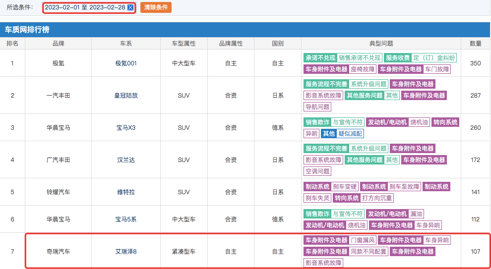Click 车身异响 tag in the 宝马5系 row
Image resolution: width=491 pixels, height=269 pixels.
tap(428, 225)
